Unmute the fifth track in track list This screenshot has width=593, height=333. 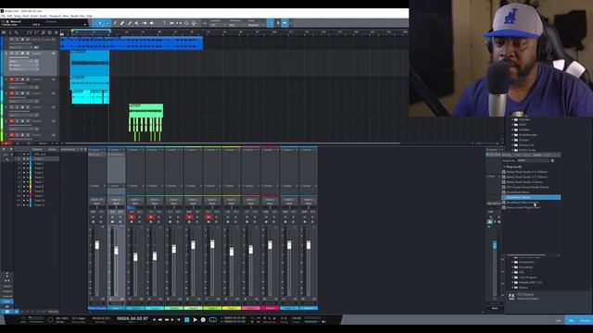(x=12, y=121)
